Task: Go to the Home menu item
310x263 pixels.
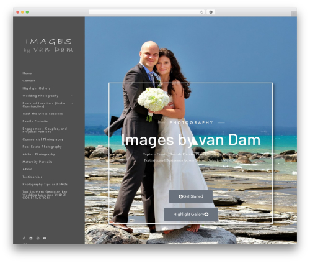Action: 27,73
